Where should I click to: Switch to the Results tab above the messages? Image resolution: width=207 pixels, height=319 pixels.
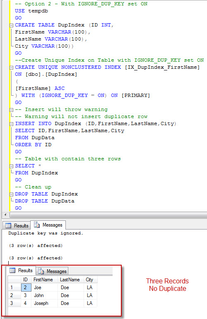17,225
